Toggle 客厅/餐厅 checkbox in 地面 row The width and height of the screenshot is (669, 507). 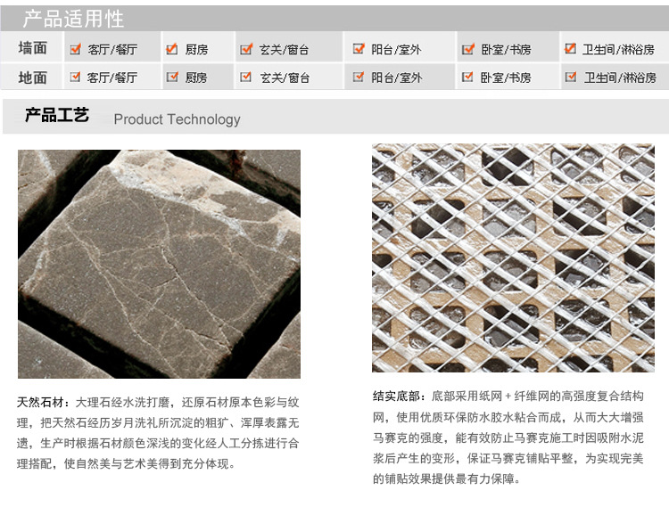76,77
